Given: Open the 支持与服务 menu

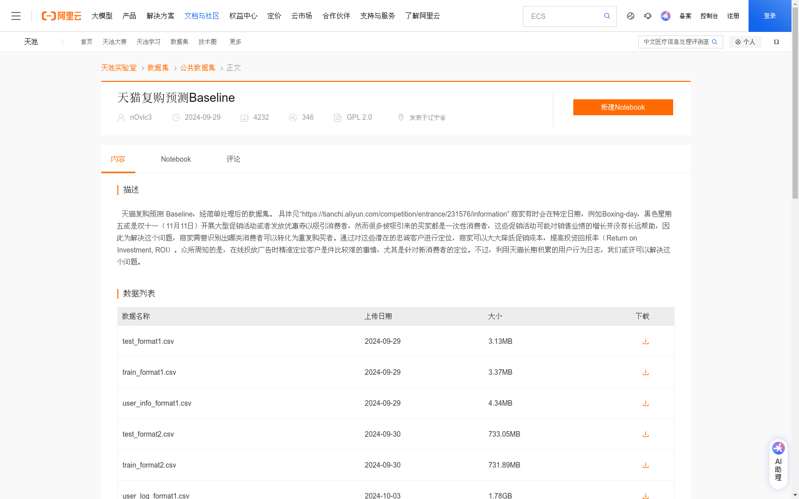Looking at the screenshot, I should (x=378, y=16).
